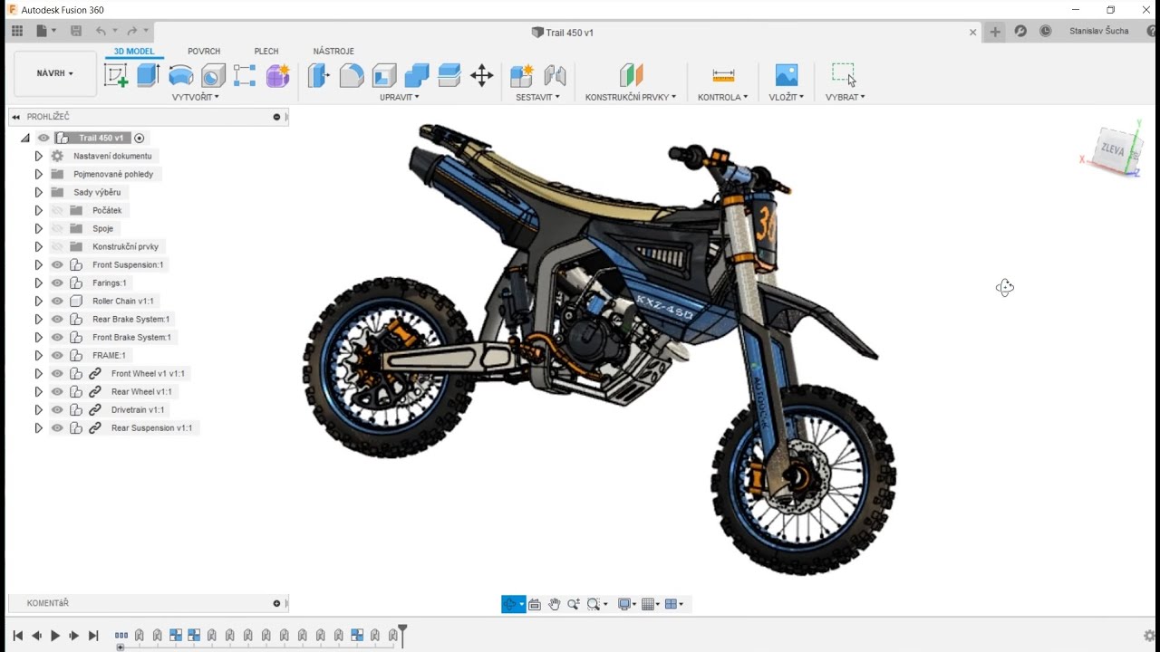Select the window Select tool
Screen dimensions: 1160x652
tap(845, 75)
